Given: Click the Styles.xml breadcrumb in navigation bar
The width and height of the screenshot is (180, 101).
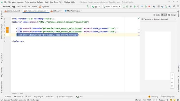Looking at the screenshot, I should [x=44, y=7].
